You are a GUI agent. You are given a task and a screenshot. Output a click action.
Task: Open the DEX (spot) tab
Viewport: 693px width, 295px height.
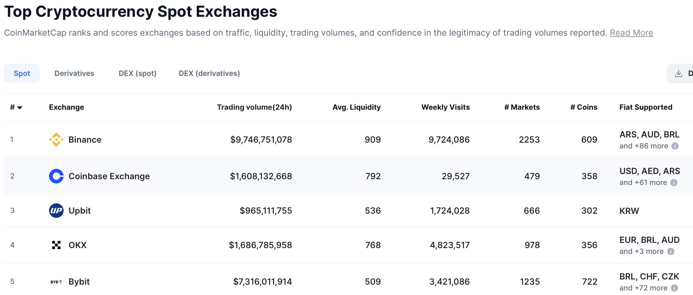click(x=138, y=73)
